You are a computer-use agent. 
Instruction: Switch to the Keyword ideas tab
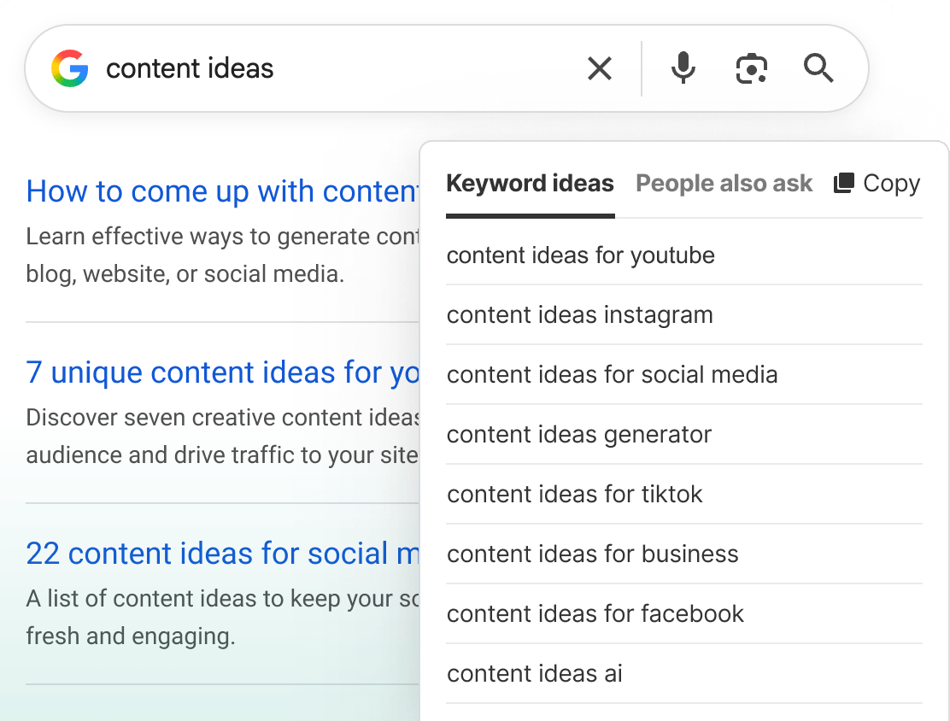point(530,184)
